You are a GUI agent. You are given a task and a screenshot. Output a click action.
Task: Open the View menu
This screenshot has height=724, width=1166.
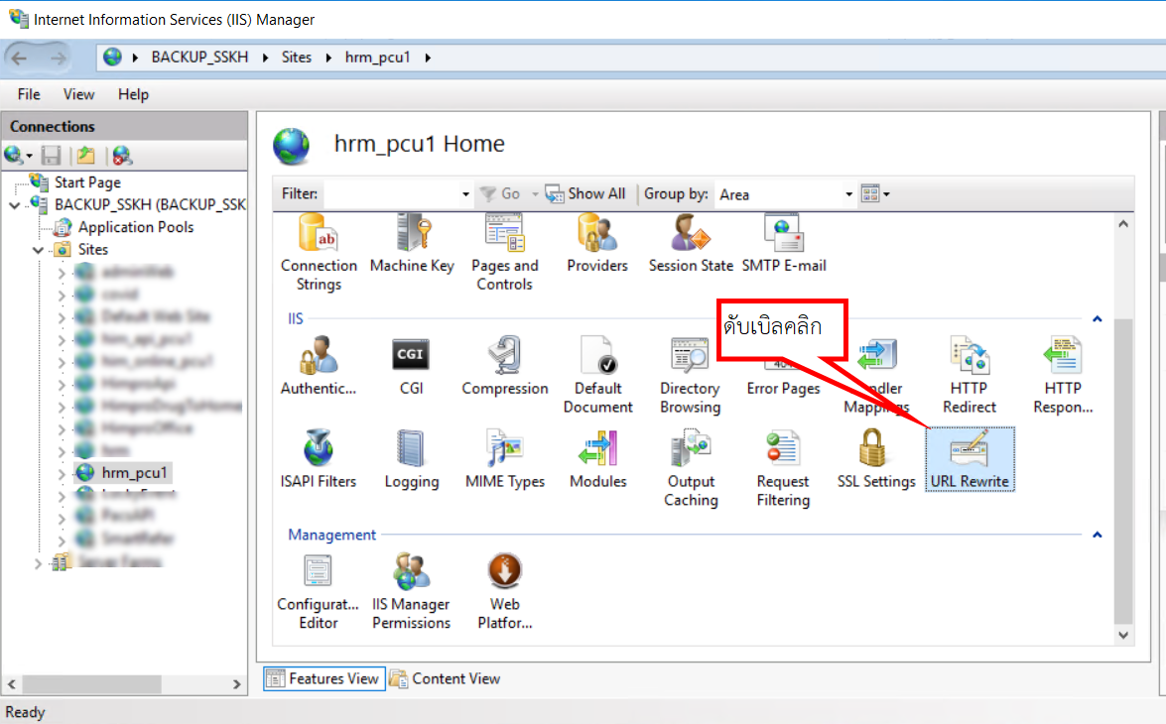pyautogui.click(x=78, y=94)
